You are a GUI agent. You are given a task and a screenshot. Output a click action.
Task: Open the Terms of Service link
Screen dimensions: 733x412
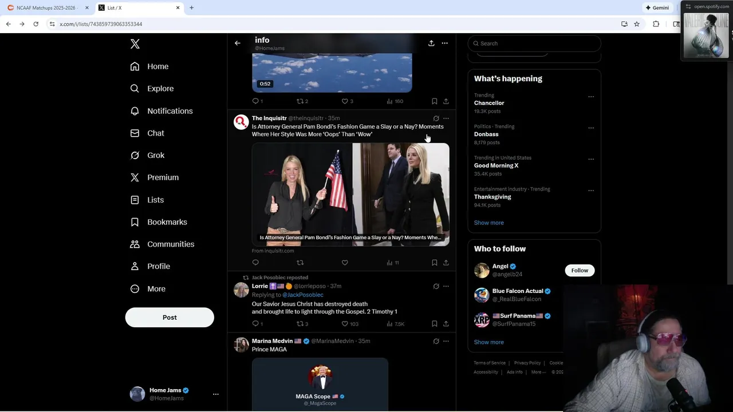[x=490, y=363]
